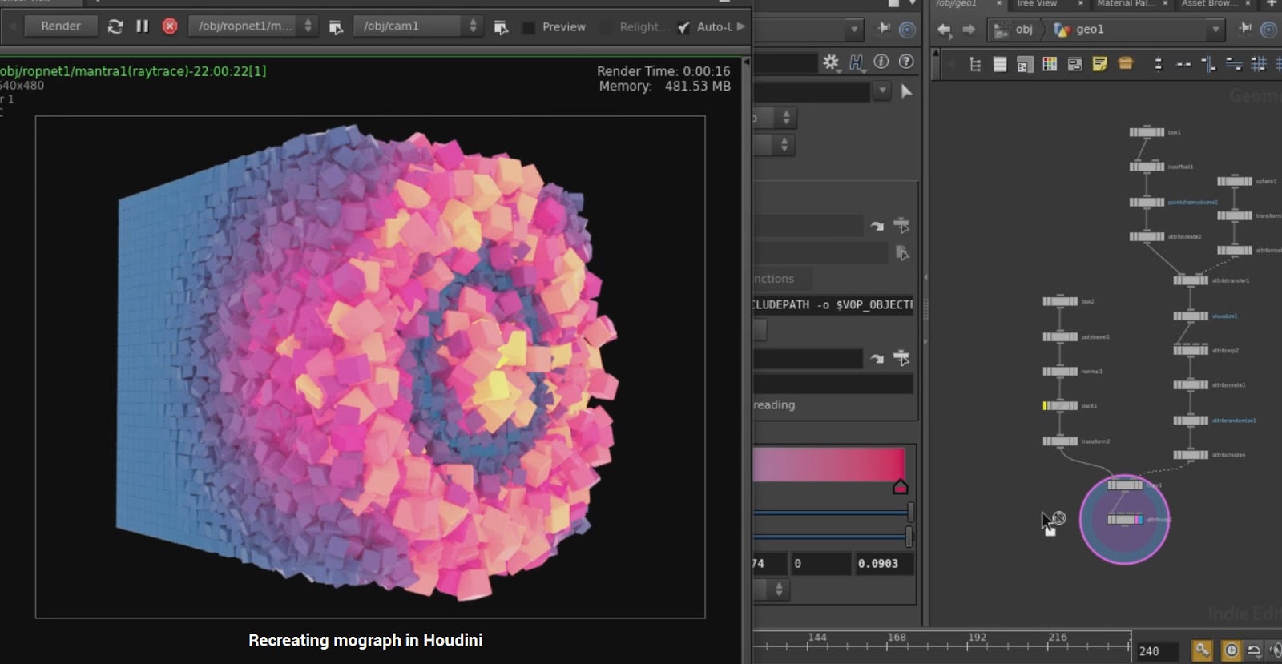Toggle the Relight checkbox

point(605,28)
